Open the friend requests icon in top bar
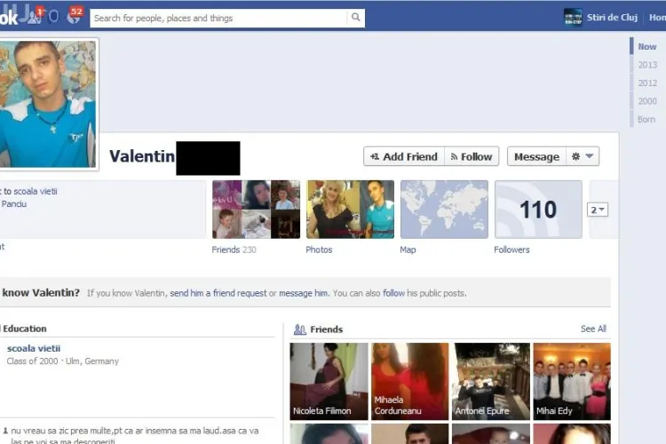This screenshot has width=666, height=444. point(34,17)
